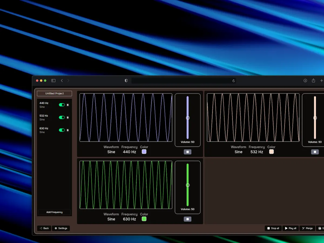The image size is (324, 243).
Task: Disable the 630 Hz sine switch
Action: (62, 130)
